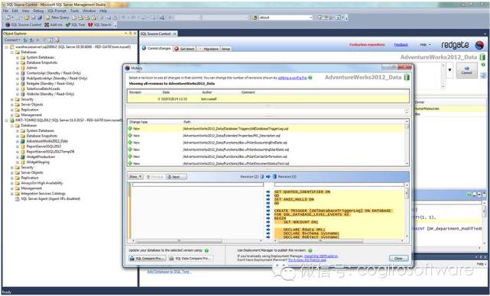Expand the AdventureWorks2012_Data tree node
Screen dimensions: 490x296
[18, 141]
